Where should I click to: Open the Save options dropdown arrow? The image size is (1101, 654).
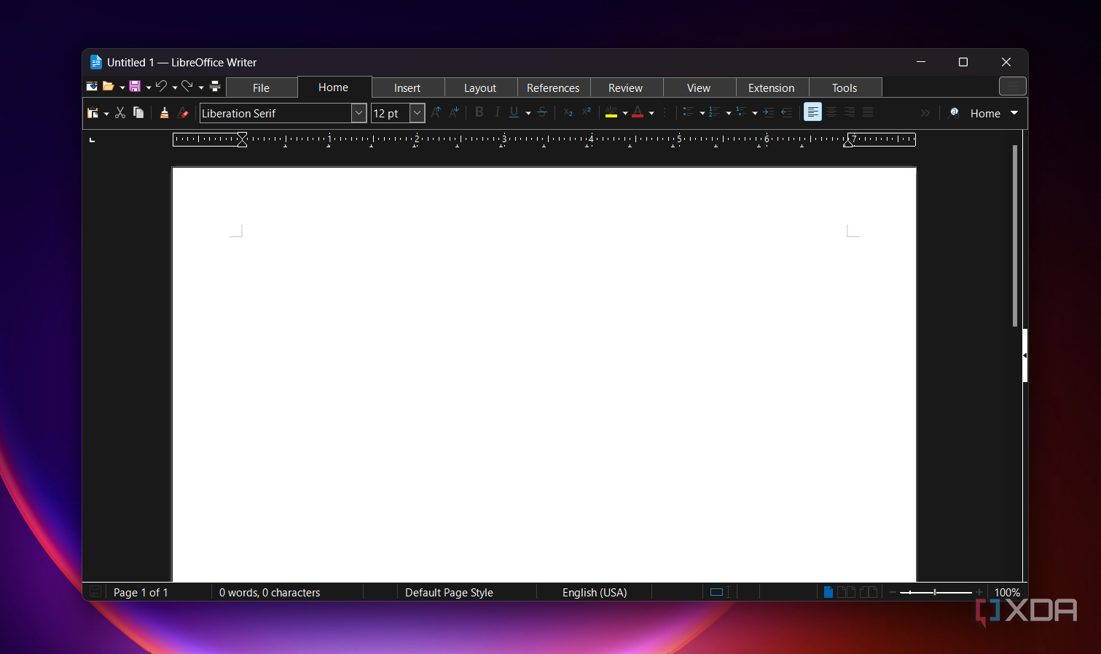tap(149, 87)
